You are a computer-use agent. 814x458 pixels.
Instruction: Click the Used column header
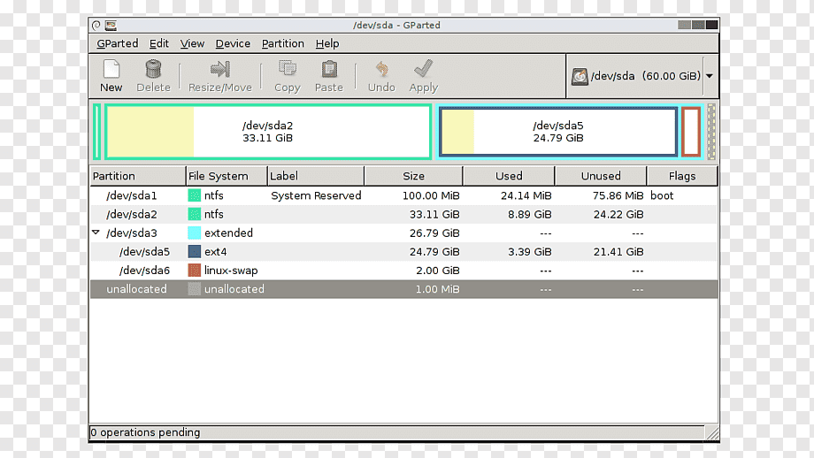[509, 176]
